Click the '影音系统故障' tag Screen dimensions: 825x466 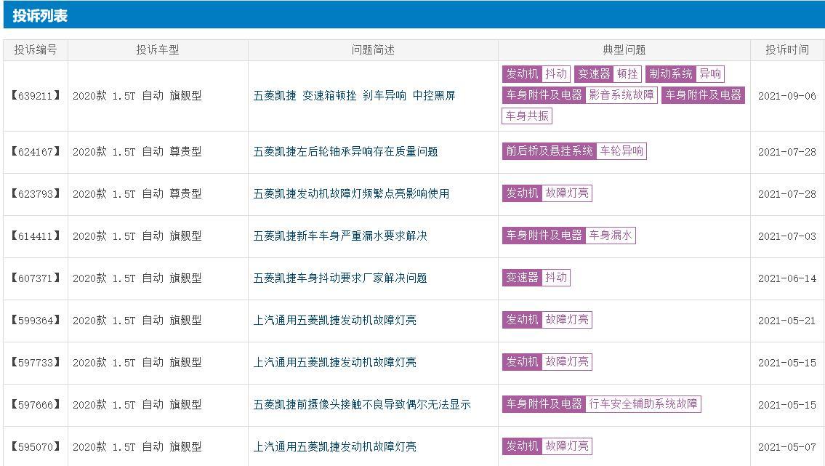[x=621, y=95]
